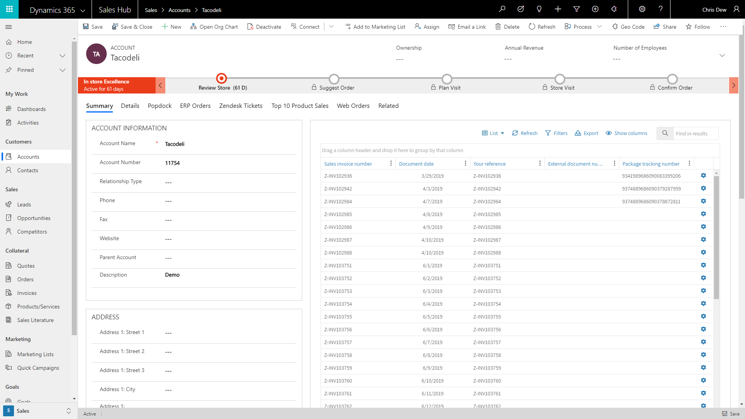745x419 pixels.
Task: Open Org Chart command
Action: (x=214, y=27)
